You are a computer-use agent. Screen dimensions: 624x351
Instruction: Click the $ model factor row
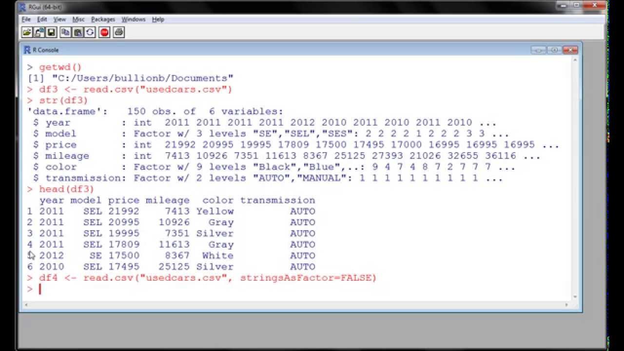pos(271,134)
